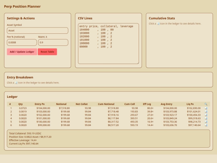This screenshot has height=163, width=217.
Task: Open stats chart icon for ledger row 2
Action: 206,112
